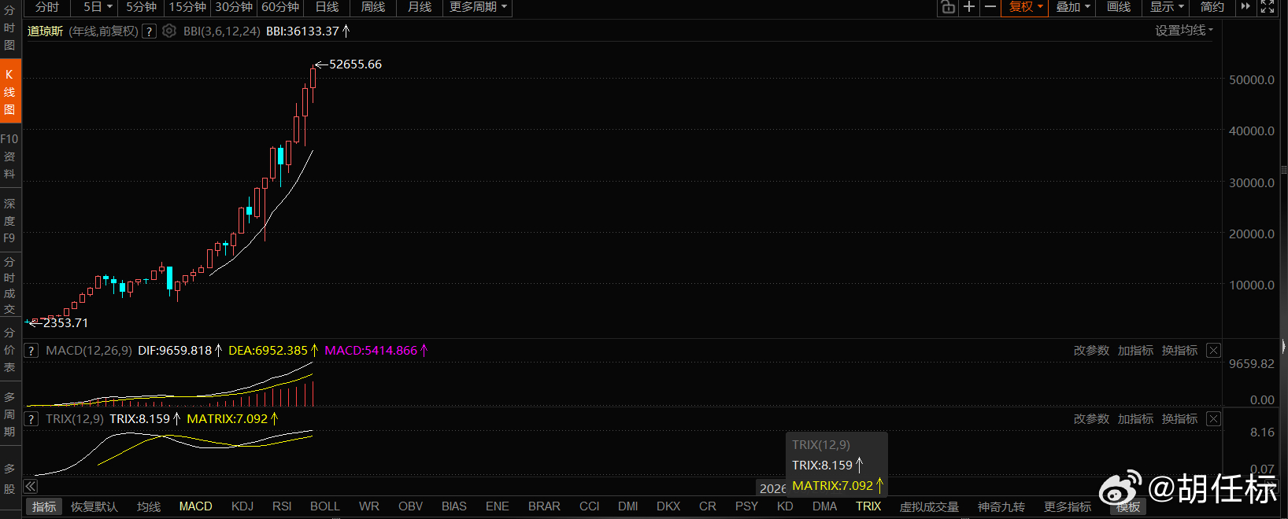Open 叠加 overlay dropdown
Viewport: 1288px width, 519px height.
click(1073, 7)
